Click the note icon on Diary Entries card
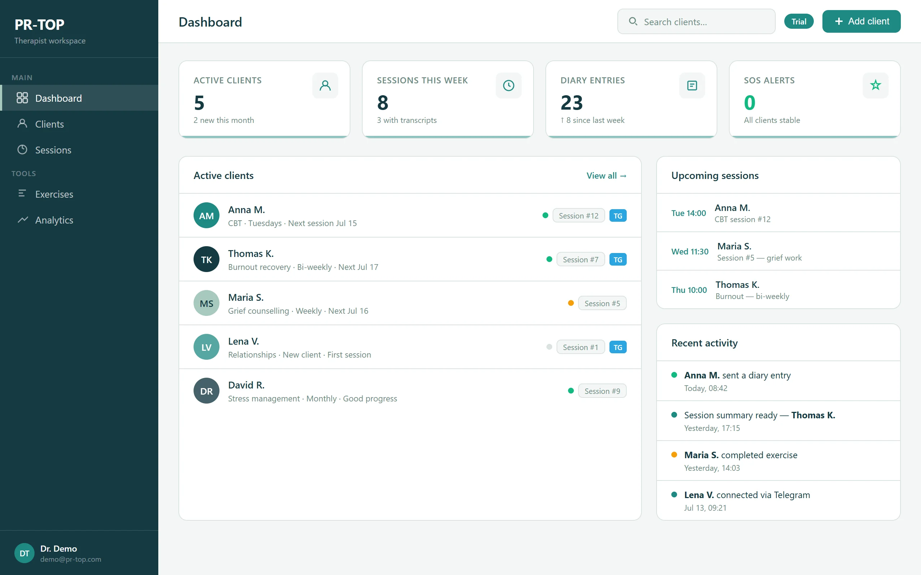Image resolution: width=921 pixels, height=575 pixels. 692,86
